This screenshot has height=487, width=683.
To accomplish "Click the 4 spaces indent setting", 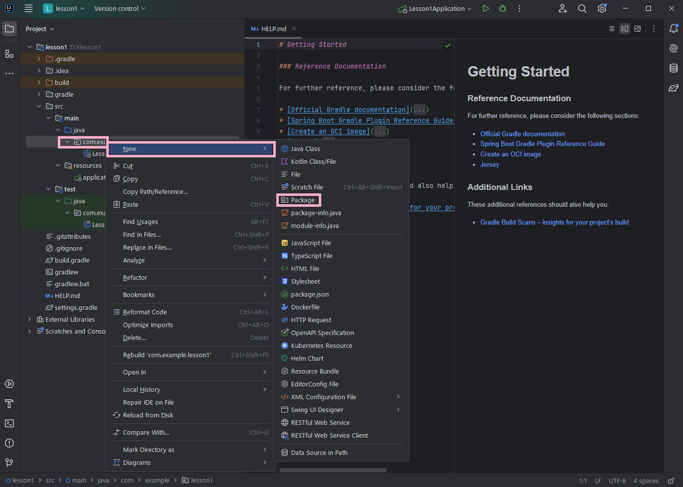I will pos(646,481).
